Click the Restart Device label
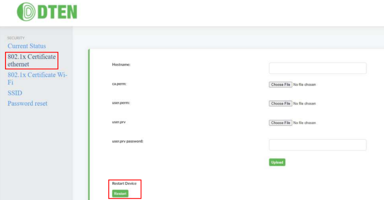The height and width of the screenshot is (200, 384). pos(124,183)
